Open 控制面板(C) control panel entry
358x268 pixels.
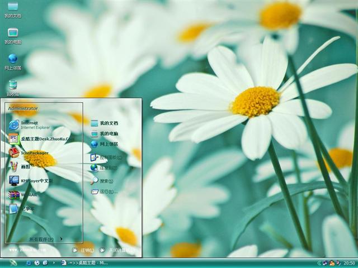[x=106, y=157]
